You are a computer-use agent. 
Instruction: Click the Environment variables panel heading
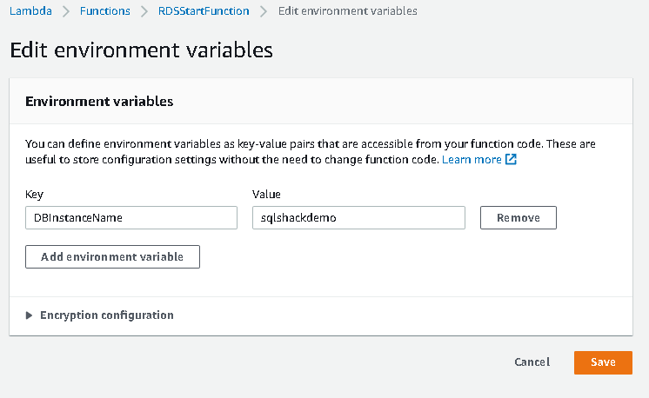coord(99,102)
